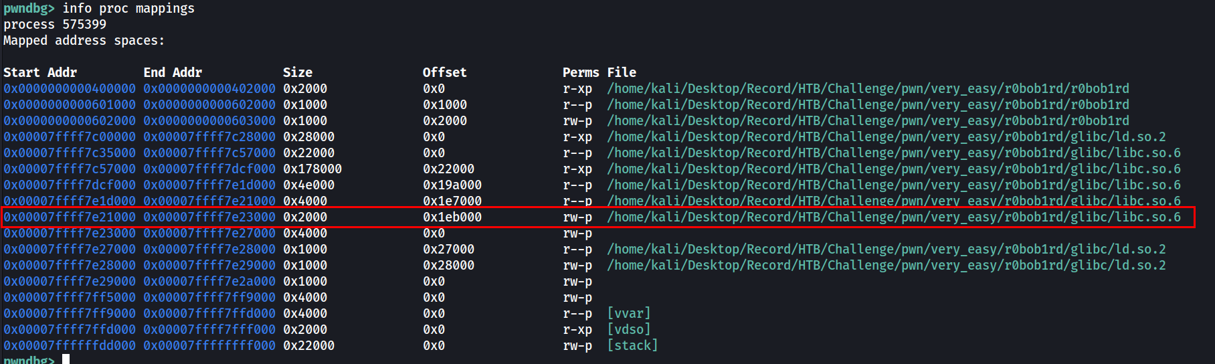1215x364 pixels.
Task: Click start address 0x0000000000400000
Action: pos(70,89)
